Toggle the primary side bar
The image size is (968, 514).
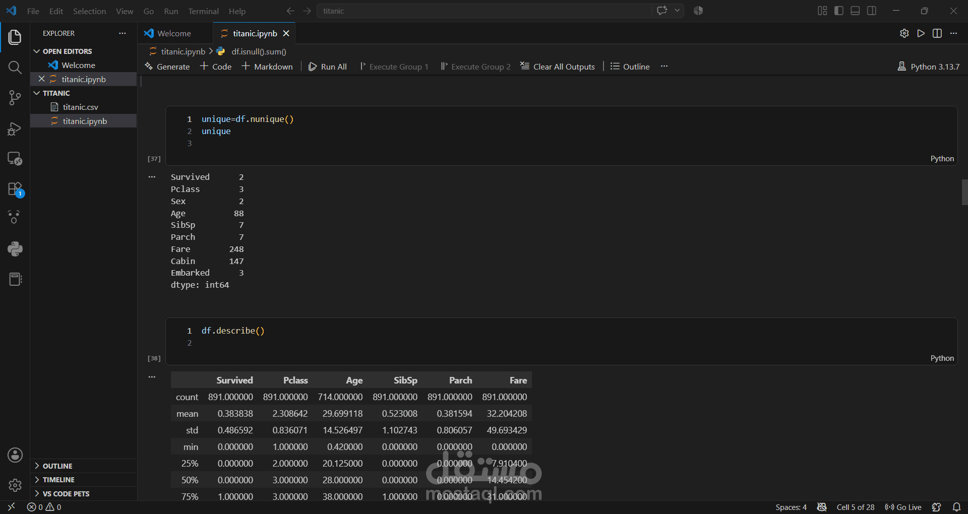[x=839, y=11]
